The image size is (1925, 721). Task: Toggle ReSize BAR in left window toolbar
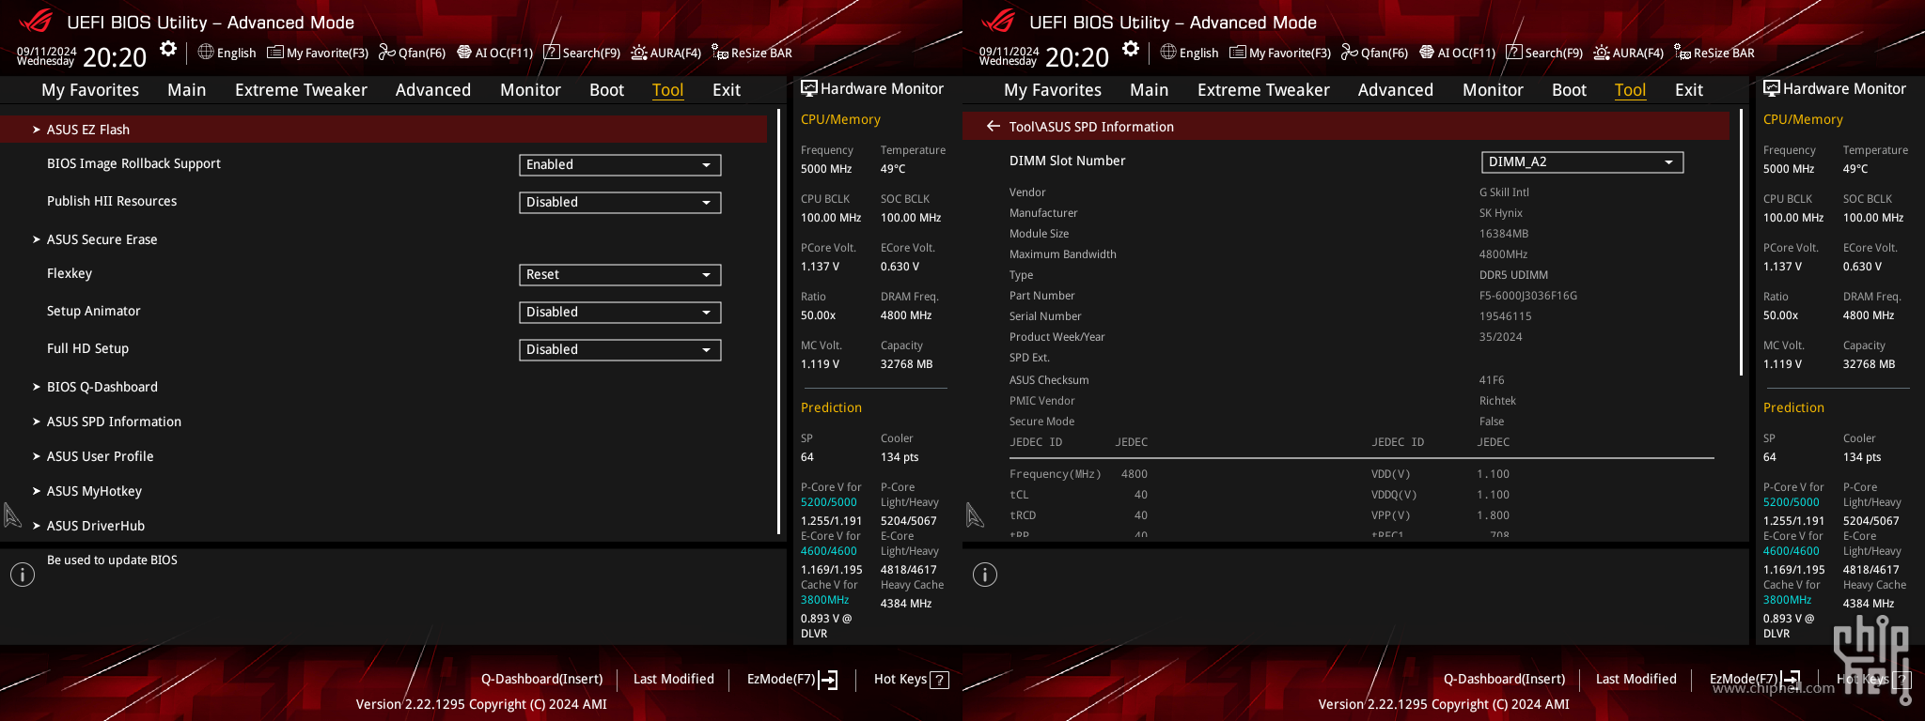[751, 53]
